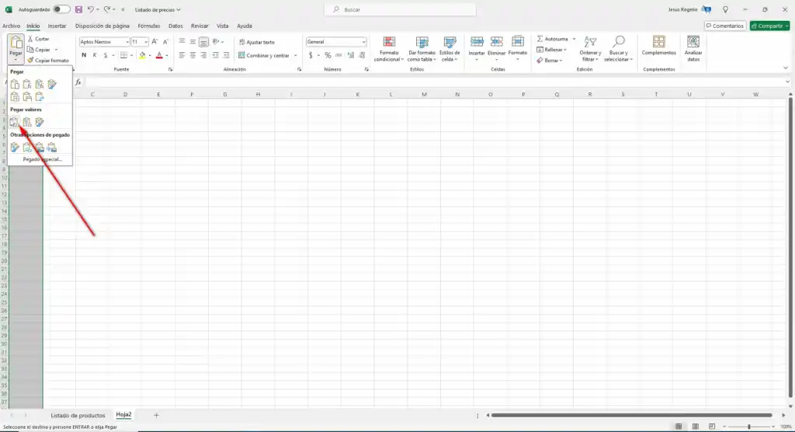Open the Archivo tab
This screenshot has height=432, width=795.
[x=11, y=26]
